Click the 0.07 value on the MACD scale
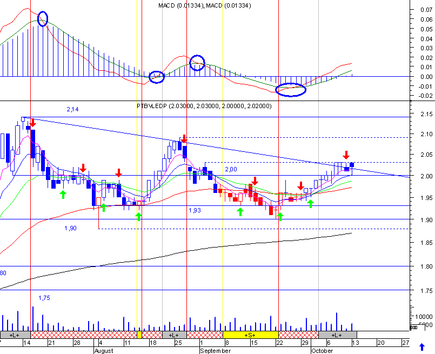435x354 pixels. [x=426, y=10]
